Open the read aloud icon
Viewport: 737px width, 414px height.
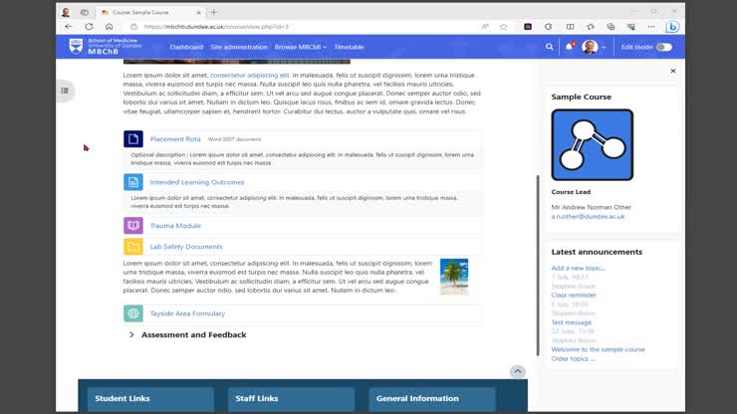485,27
